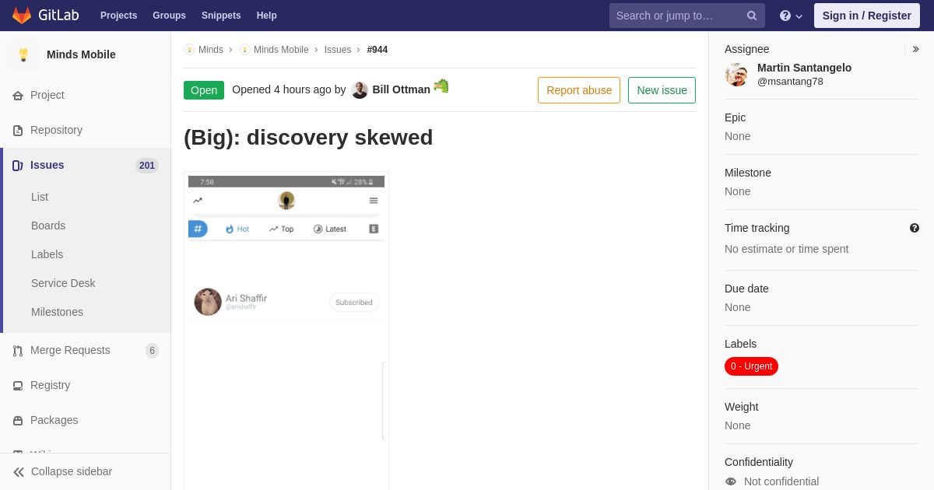Click Sign in / Register button
This screenshot has width=934, height=490.
[x=867, y=16]
